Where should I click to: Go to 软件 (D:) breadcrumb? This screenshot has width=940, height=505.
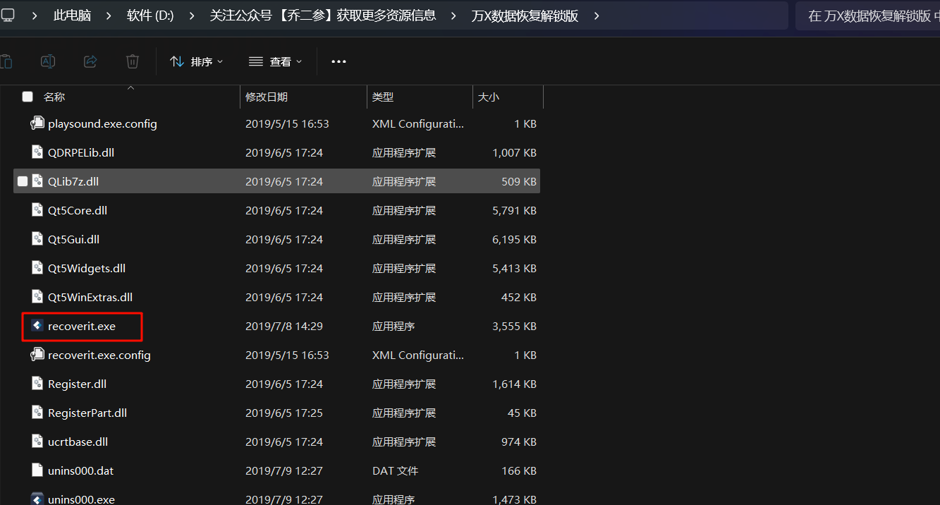(x=150, y=16)
